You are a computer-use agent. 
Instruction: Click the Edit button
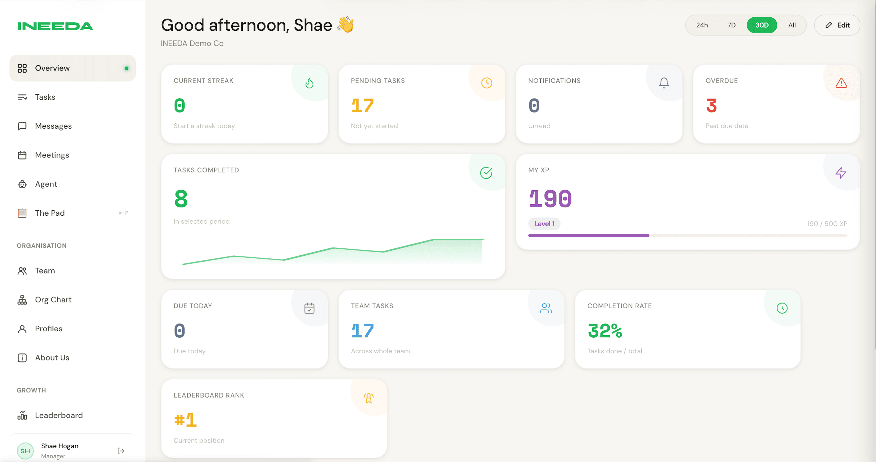coord(837,25)
